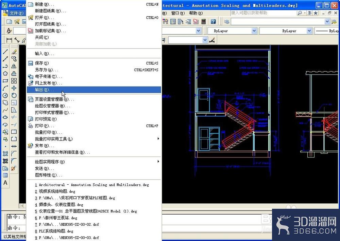Choose 新建(N)... menu entry
Image resolution: width=340 pixels, height=241 pixels.
tap(94, 4)
